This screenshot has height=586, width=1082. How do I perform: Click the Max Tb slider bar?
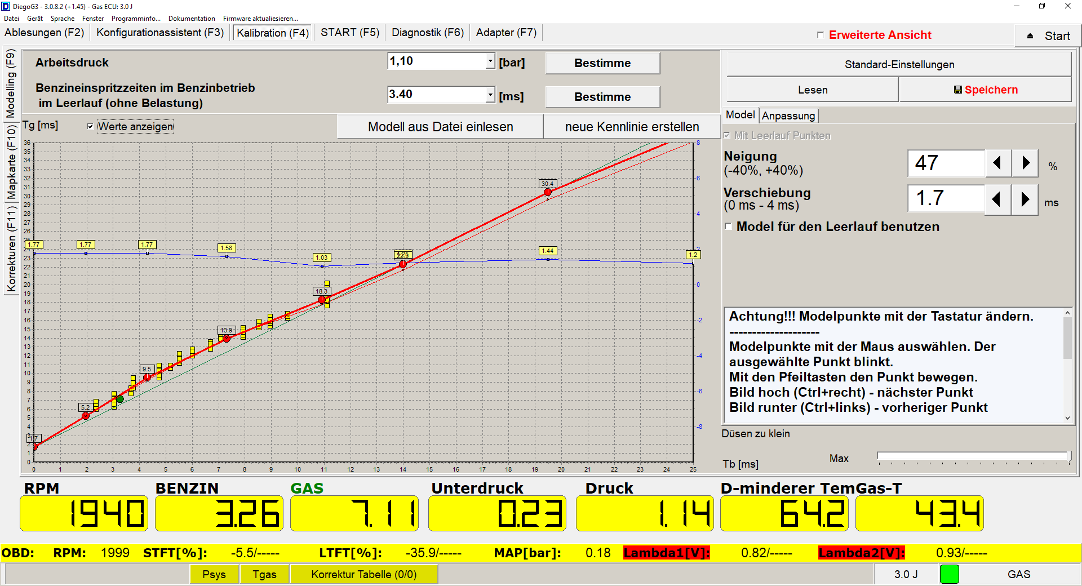(974, 456)
